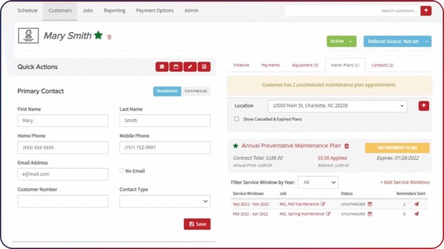Edit job 491 Fall Maintenance via pencil icon
Viewport: 444px width, 249px height.
pos(323,204)
